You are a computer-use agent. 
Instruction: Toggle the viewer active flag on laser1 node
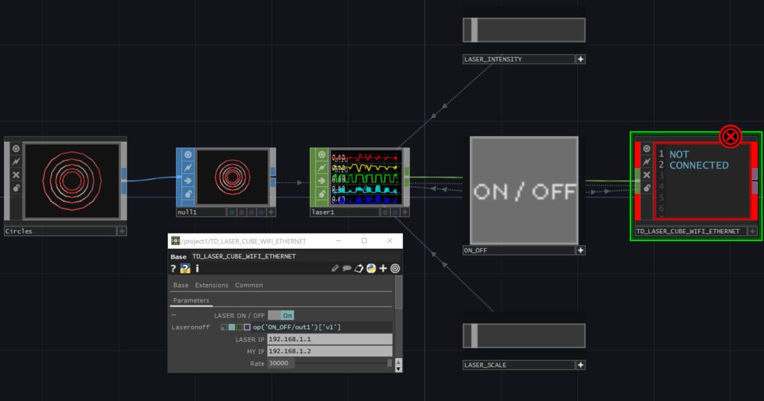pos(322,154)
